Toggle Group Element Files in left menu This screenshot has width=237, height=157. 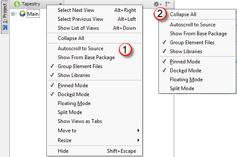point(94,66)
